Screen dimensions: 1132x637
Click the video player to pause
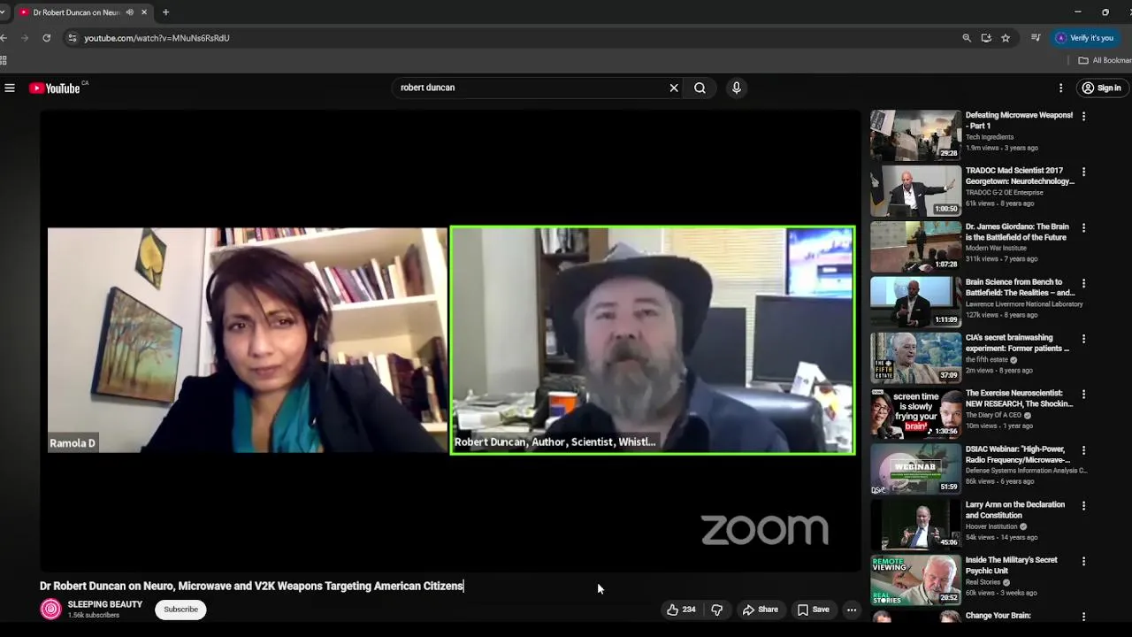tap(450, 340)
